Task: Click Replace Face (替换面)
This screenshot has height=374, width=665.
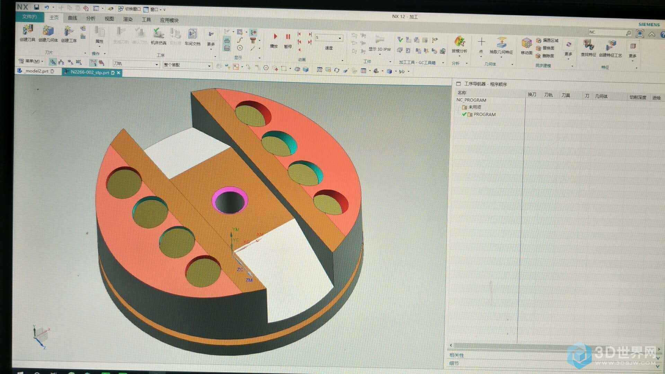Action: [x=545, y=48]
